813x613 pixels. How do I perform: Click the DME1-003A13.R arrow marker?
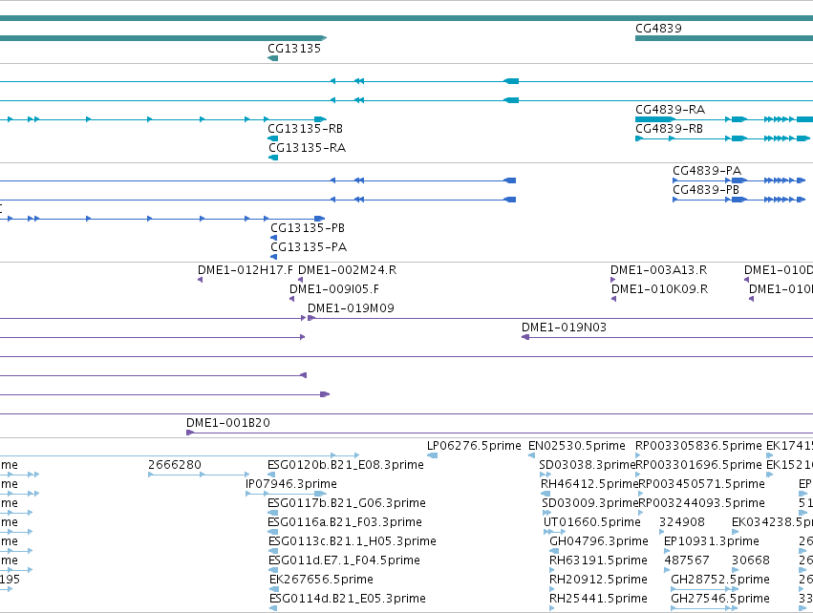click(613, 280)
